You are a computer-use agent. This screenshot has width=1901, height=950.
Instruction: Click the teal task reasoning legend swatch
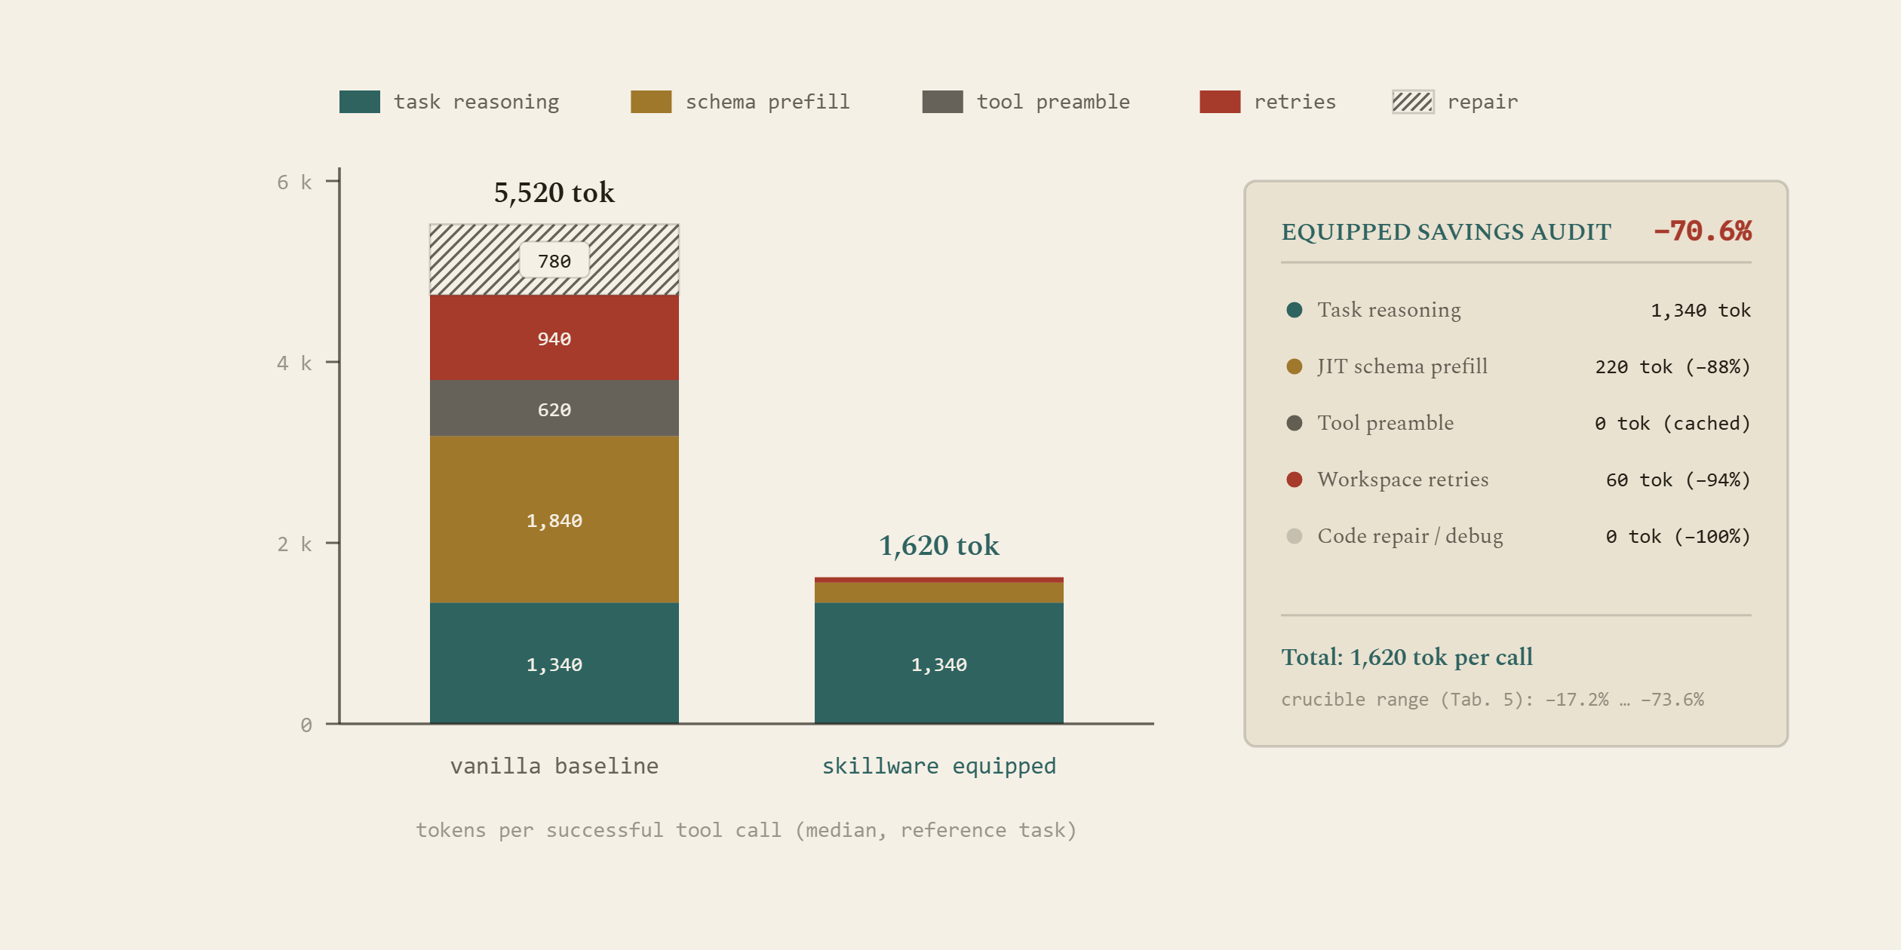pos(360,102)
